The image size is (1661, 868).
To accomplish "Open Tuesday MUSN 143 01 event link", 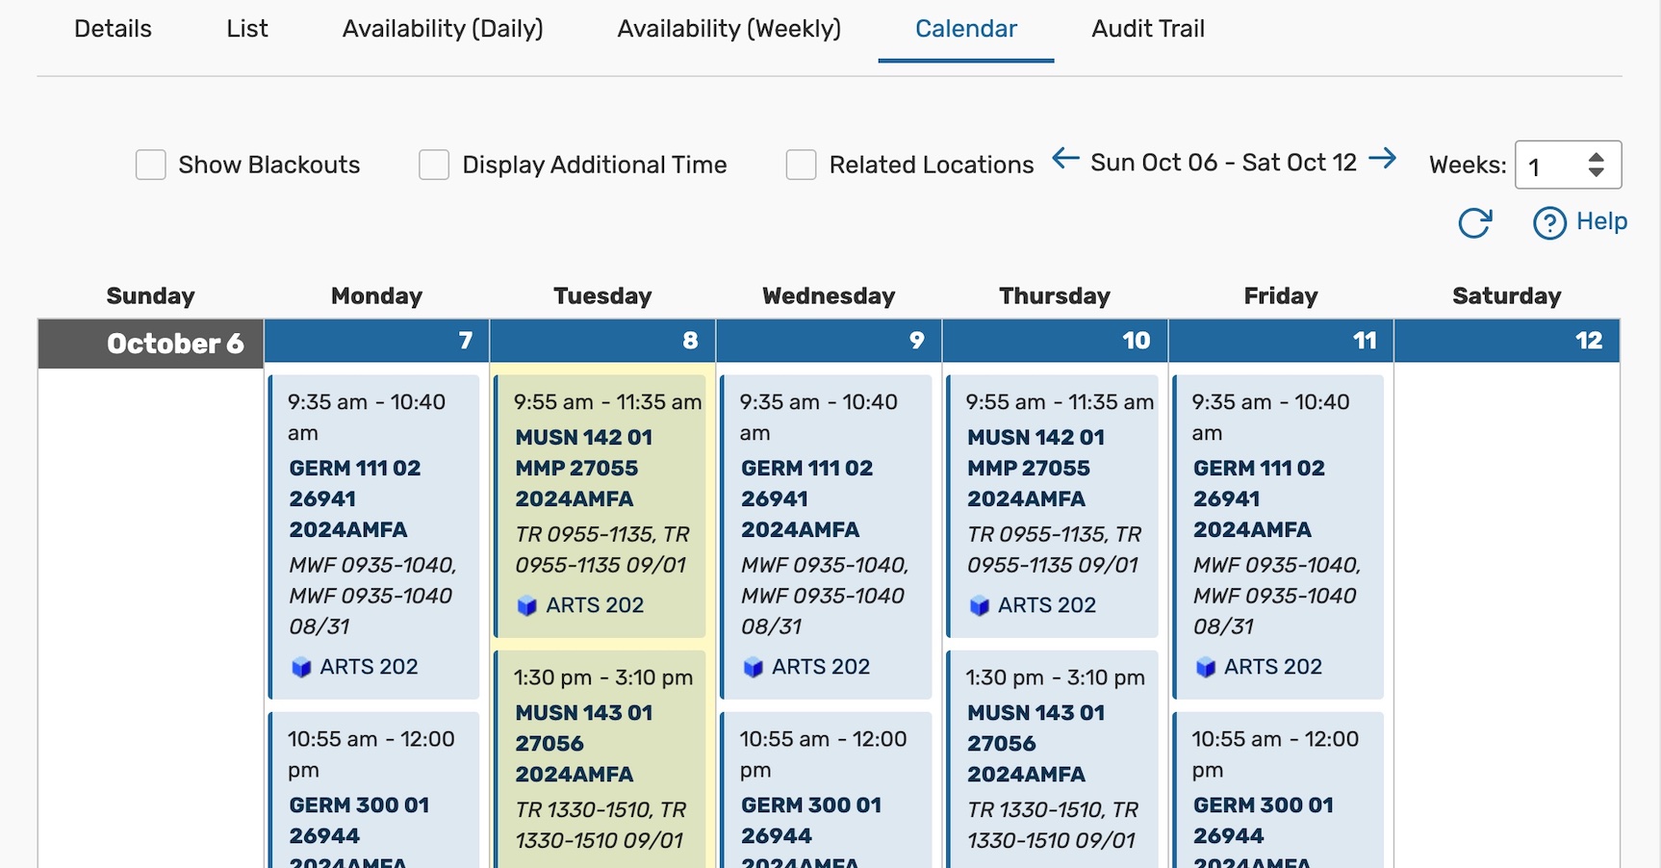I will [x=584, y=713].
